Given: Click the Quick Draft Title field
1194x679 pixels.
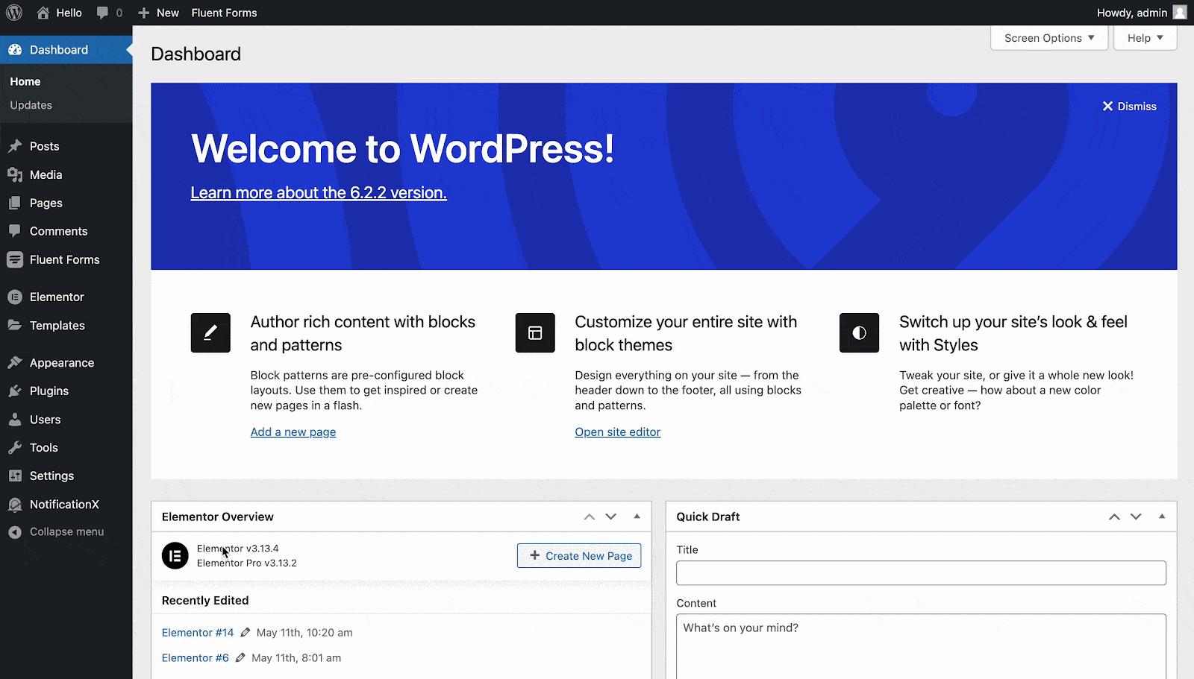Looking at the screenshot, I should tap(921, 572).
